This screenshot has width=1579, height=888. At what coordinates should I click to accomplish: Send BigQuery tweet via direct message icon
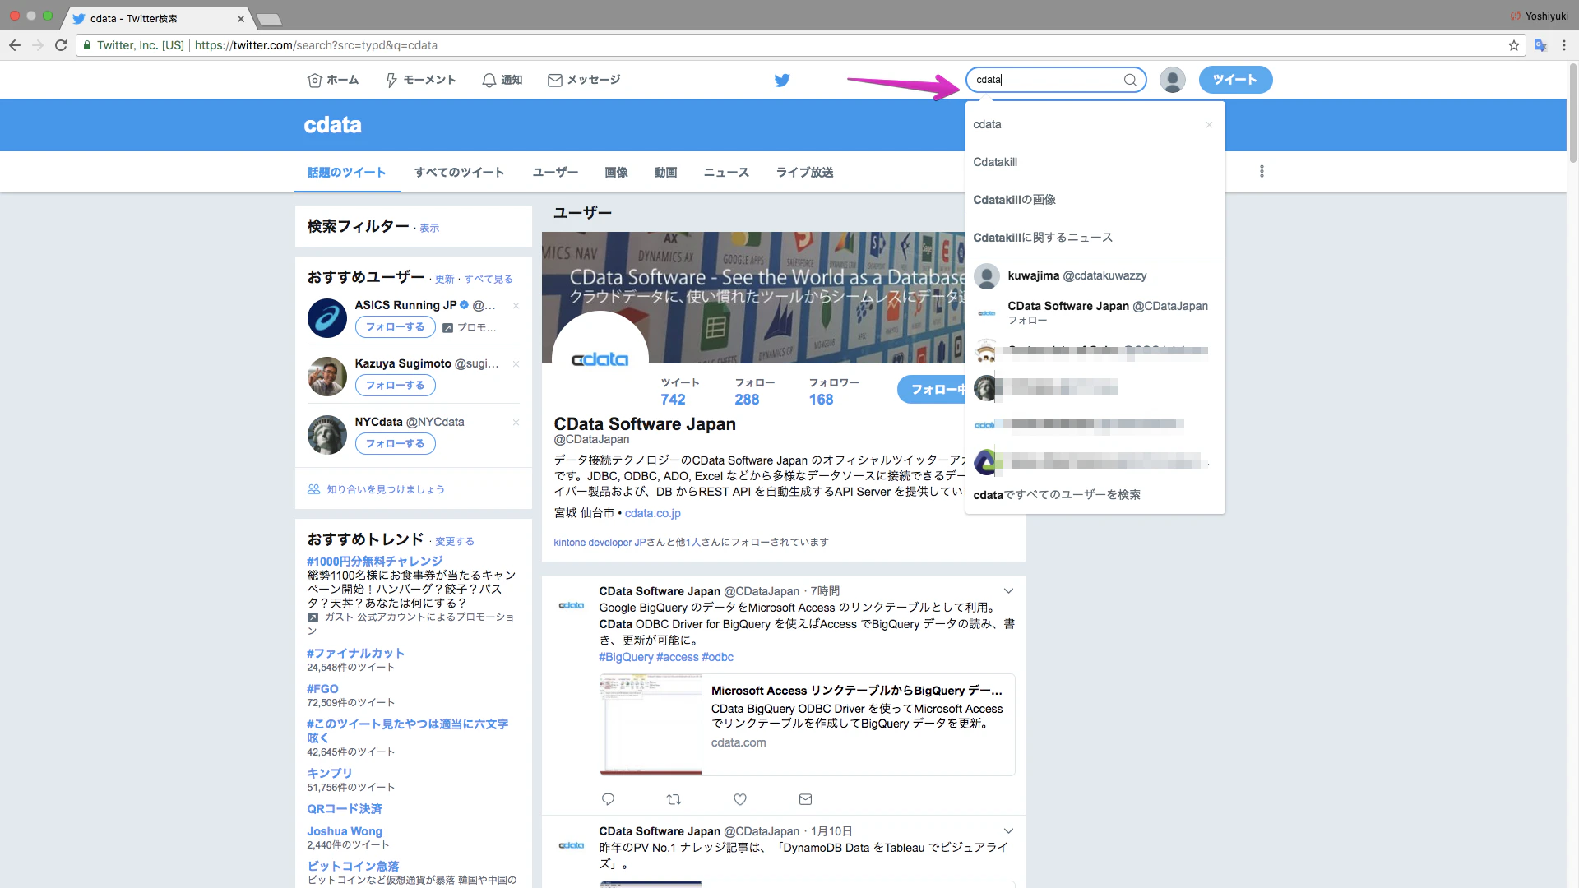(x=805, y=799)
